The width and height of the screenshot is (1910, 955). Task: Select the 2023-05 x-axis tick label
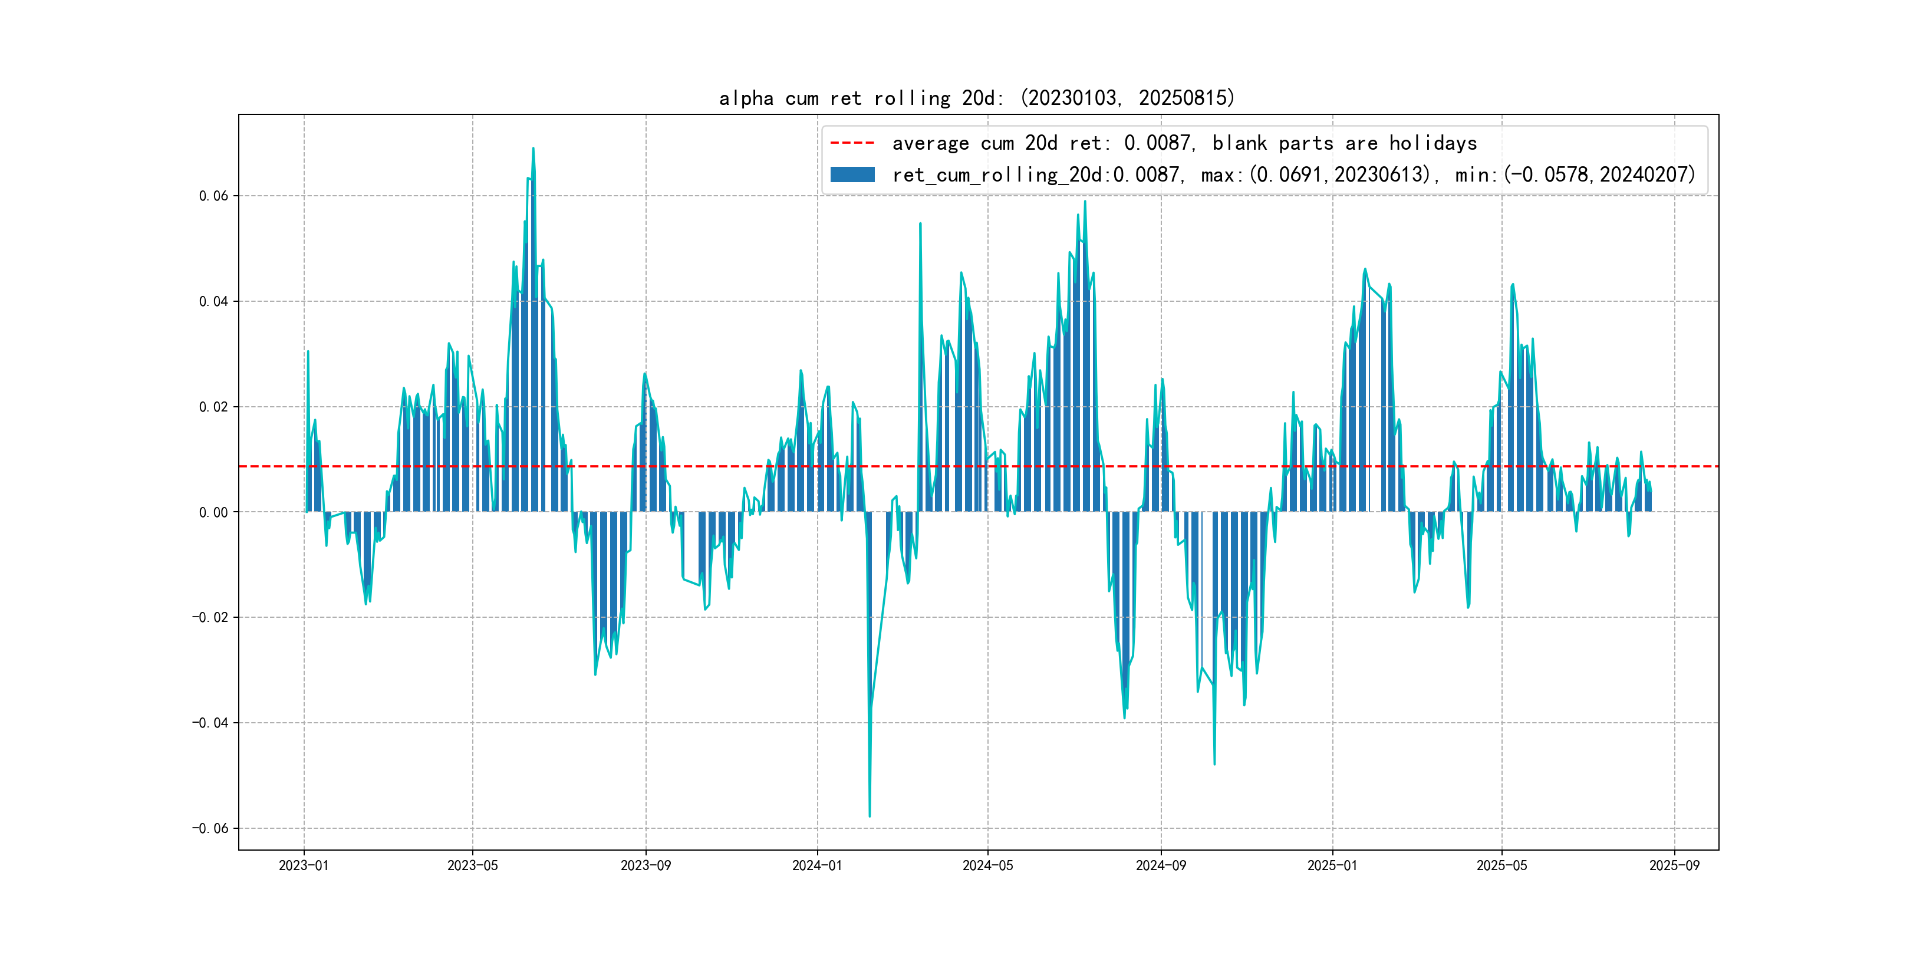(472, 865)
